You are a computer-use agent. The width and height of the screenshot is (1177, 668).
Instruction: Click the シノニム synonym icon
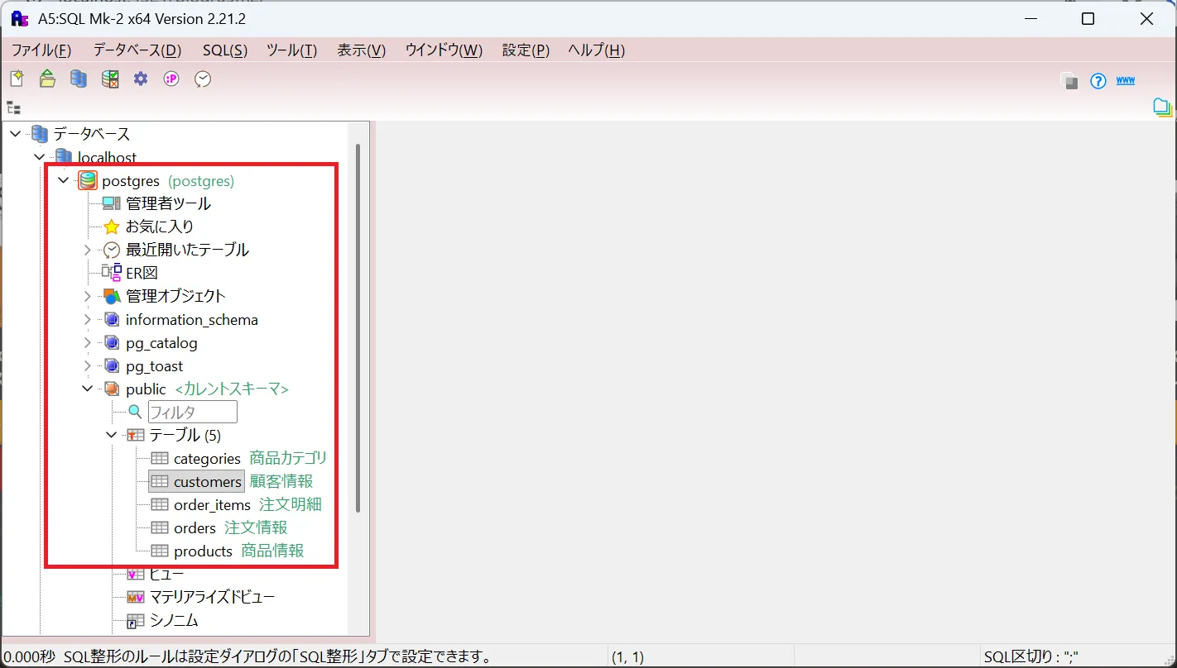(x=136, y=620)
